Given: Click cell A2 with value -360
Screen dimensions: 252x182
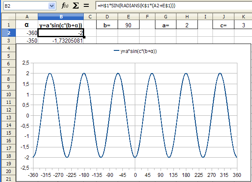Looking at the screenshot, I should pos(27,33).
